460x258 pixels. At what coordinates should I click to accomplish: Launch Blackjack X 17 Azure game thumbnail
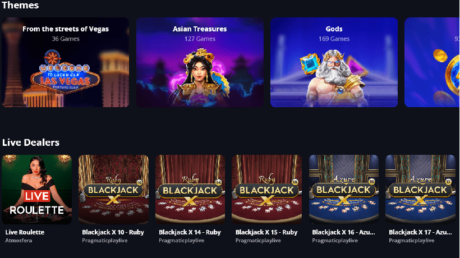pos(420,190)
